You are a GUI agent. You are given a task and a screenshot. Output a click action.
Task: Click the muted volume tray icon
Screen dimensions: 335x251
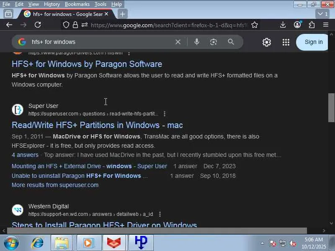tap(293, 243)
